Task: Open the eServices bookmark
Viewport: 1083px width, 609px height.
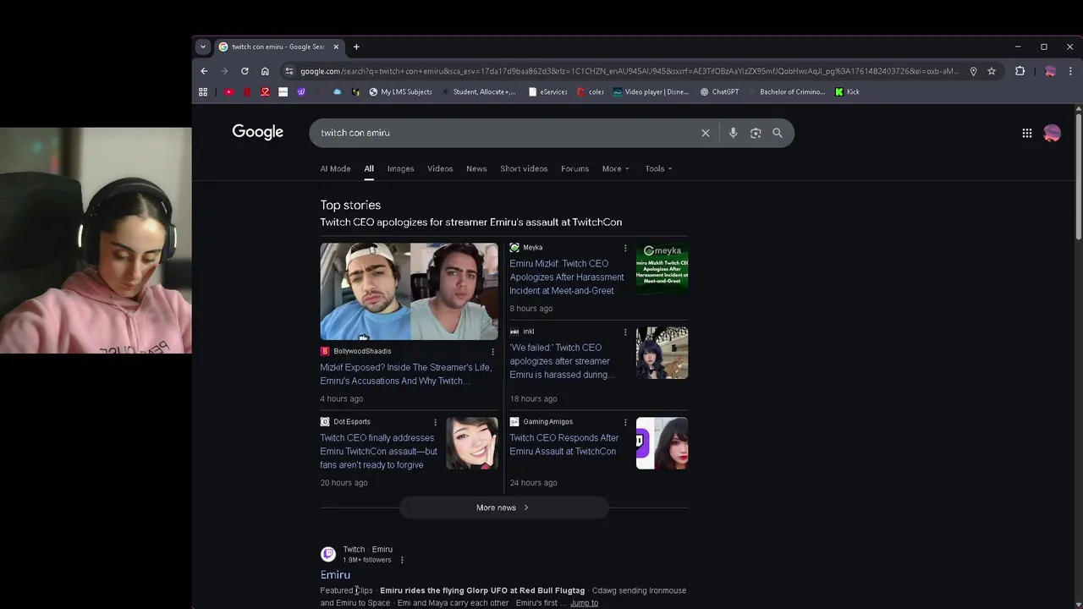Action: click(x=547, y=91)
